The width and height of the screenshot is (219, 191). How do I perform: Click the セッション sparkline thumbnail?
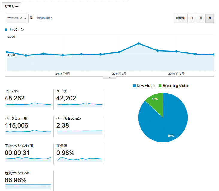click(28, 105)
